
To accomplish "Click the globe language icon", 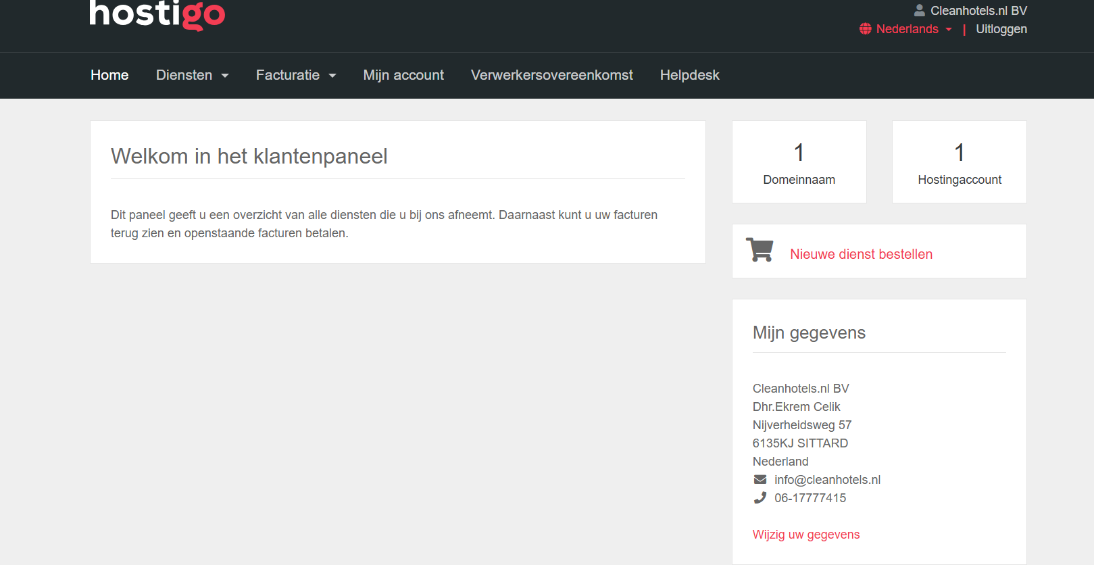I will point(865,29).
